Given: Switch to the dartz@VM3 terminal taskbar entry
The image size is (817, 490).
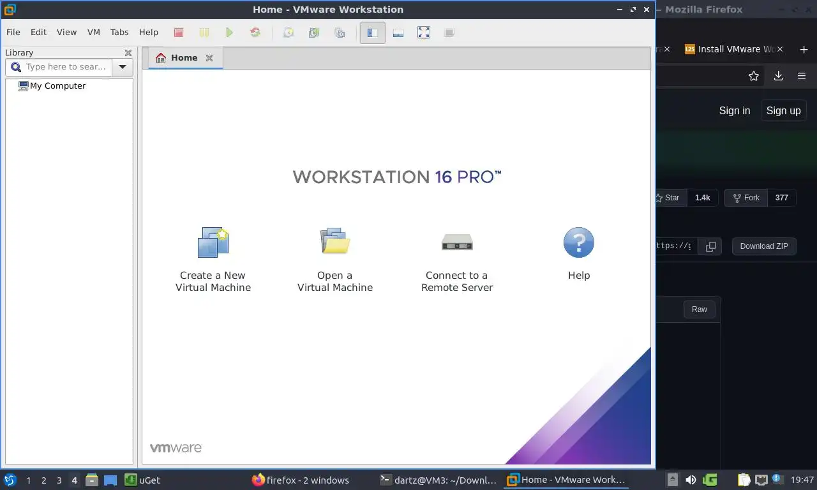Looking at the screenshot, I should tap(438, 480).
